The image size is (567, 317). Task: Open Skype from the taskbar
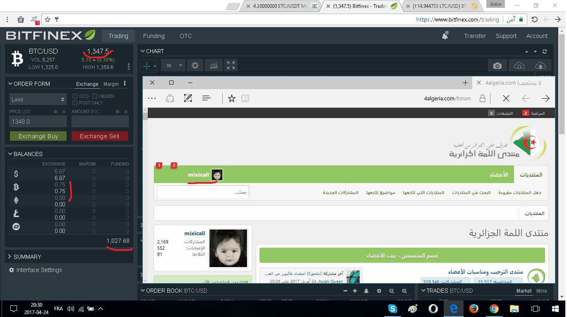point(392,309)
